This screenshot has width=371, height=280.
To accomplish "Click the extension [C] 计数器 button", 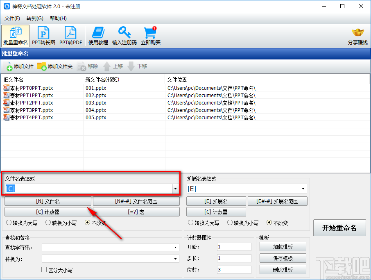I will coord(216,212).
